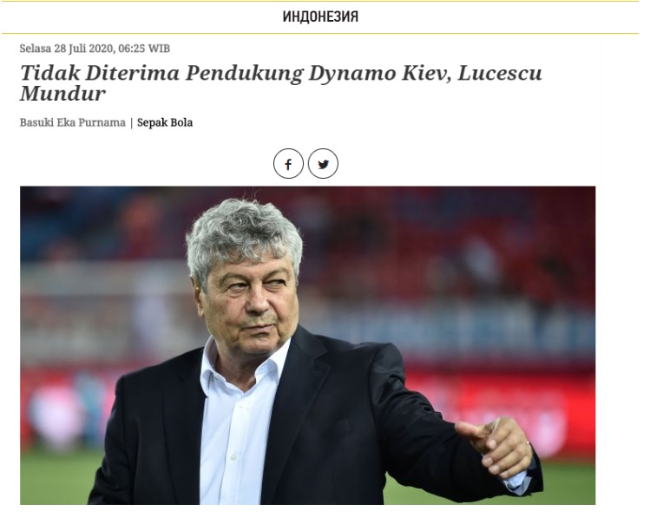Click the article headline about Lucescu
Screen dimensions: 650x524
281,83
